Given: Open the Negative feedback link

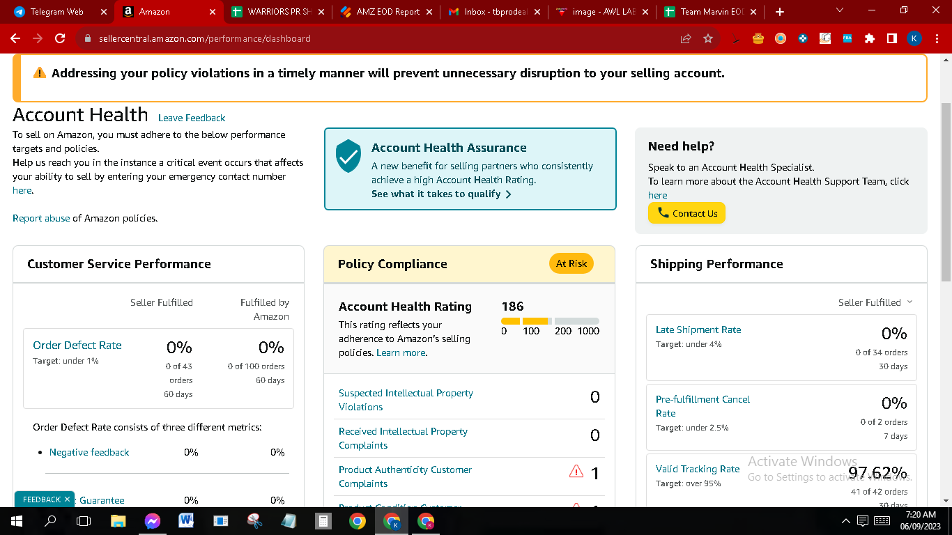Looking at the screenshot, I should [89, 453].
